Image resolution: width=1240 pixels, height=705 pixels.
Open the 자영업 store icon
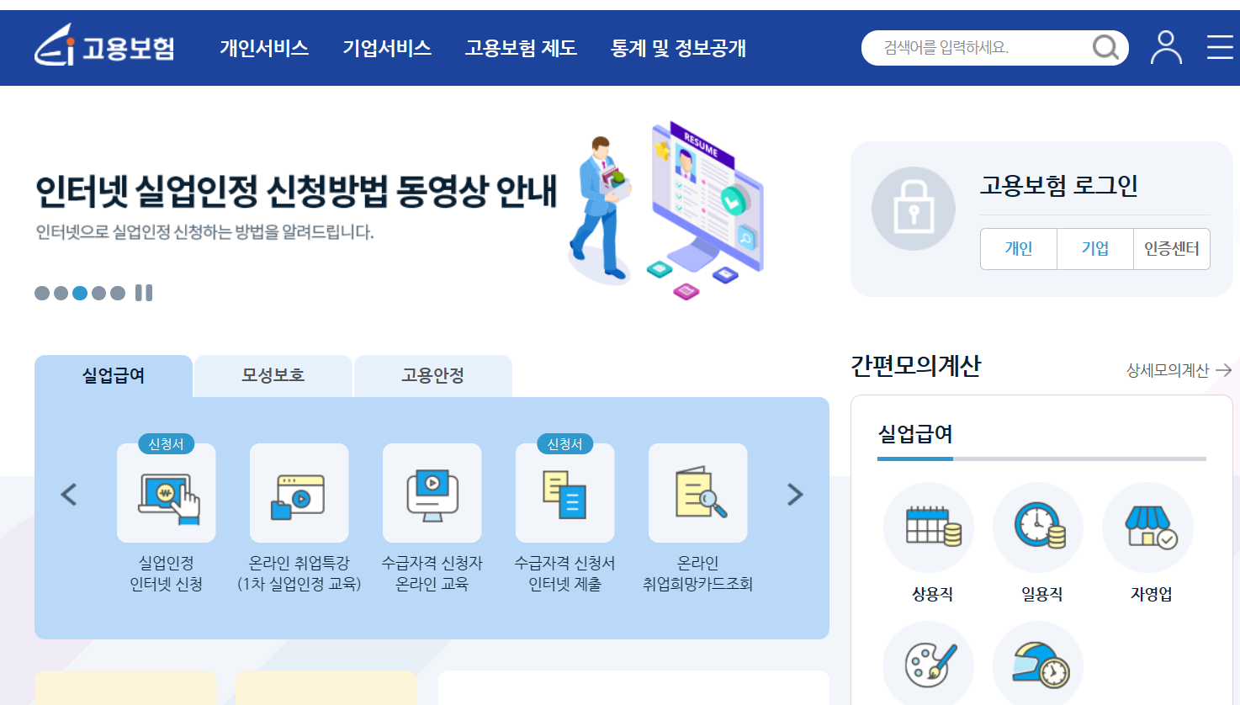(x=1148, y=527)
